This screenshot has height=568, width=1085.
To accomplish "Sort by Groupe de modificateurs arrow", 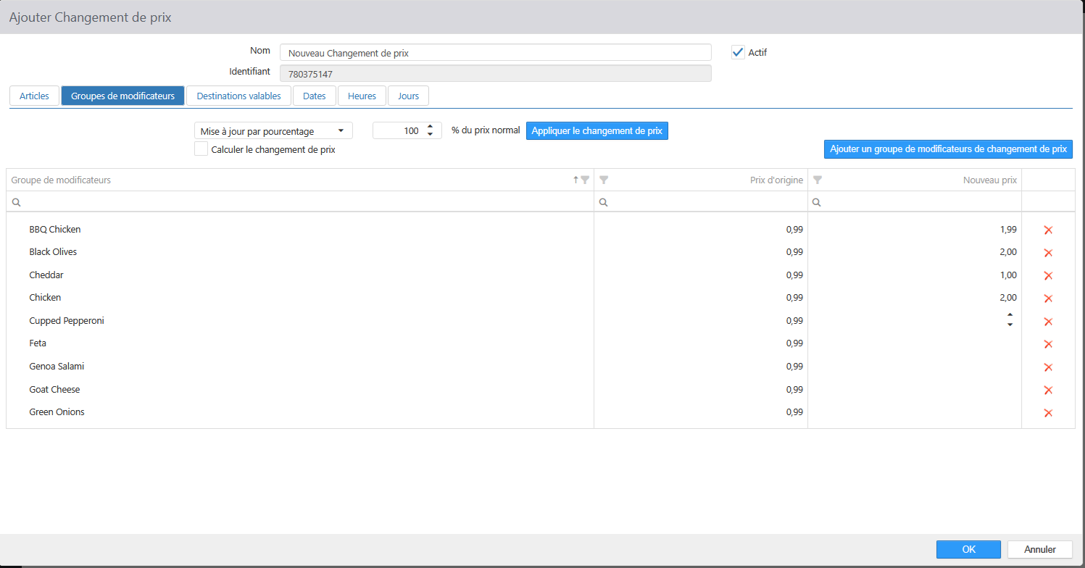I will click(576, 180).
